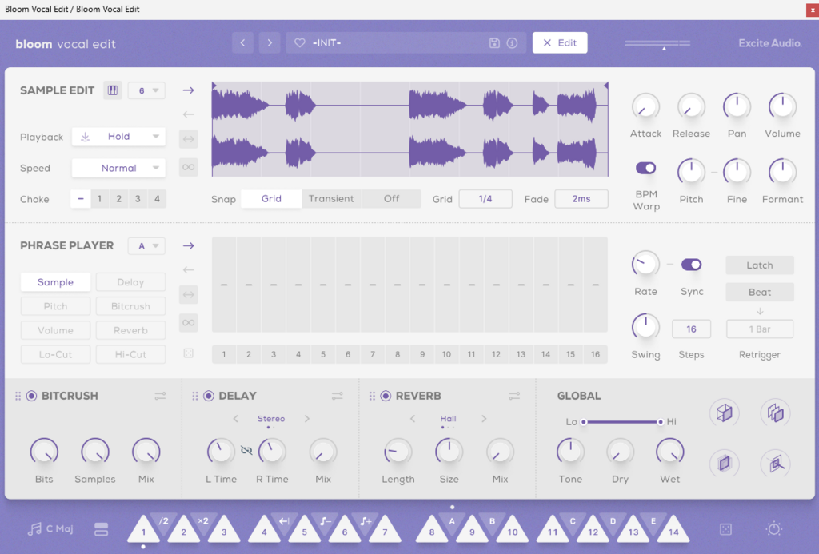Switch to the next Delay mode after Stereo
819x554 pixels.
pos(306,418)
